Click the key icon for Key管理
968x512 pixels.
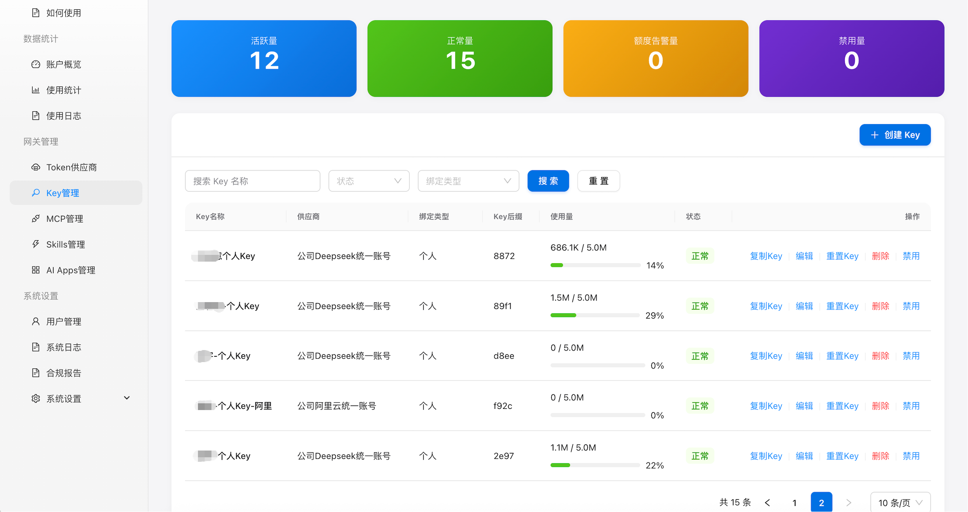coord(36,193)
